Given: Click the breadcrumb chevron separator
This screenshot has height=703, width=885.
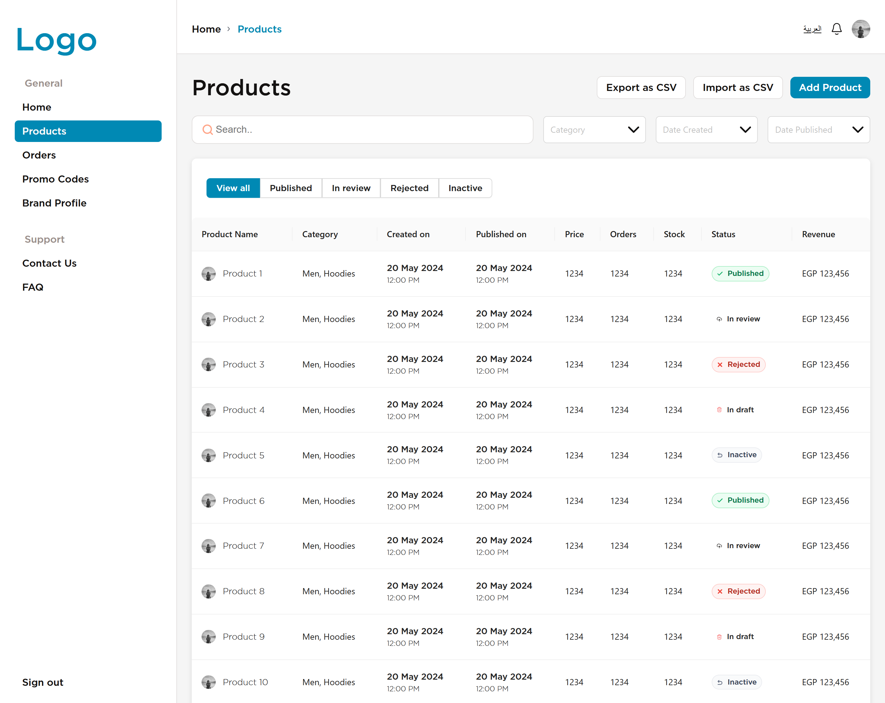Looking at the screenshot, I should (229, 29).
